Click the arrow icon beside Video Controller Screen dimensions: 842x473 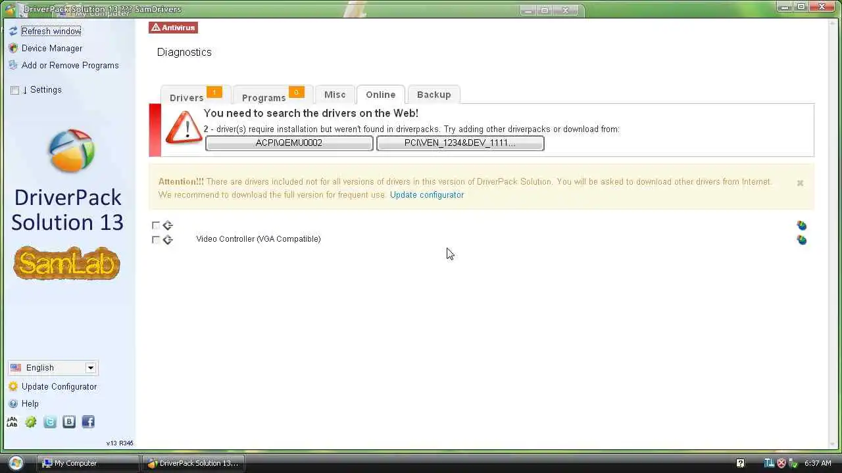coord(168,240)
